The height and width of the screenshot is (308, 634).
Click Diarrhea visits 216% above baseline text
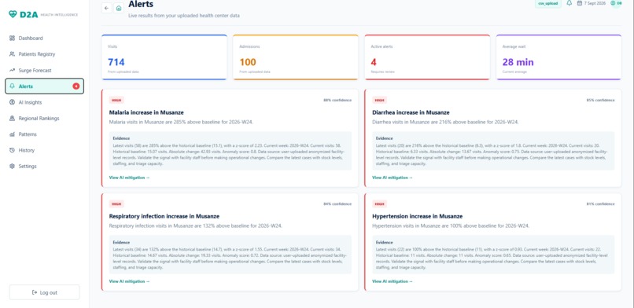pyautogui.click(x=445, y=122)
